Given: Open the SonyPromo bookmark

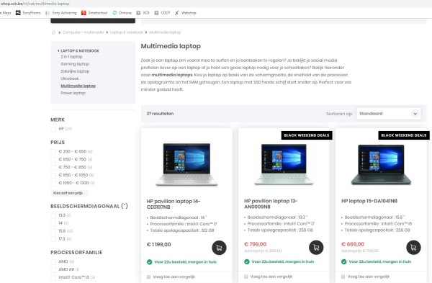Looking at the screenshot, I should [x=28, y=13].
